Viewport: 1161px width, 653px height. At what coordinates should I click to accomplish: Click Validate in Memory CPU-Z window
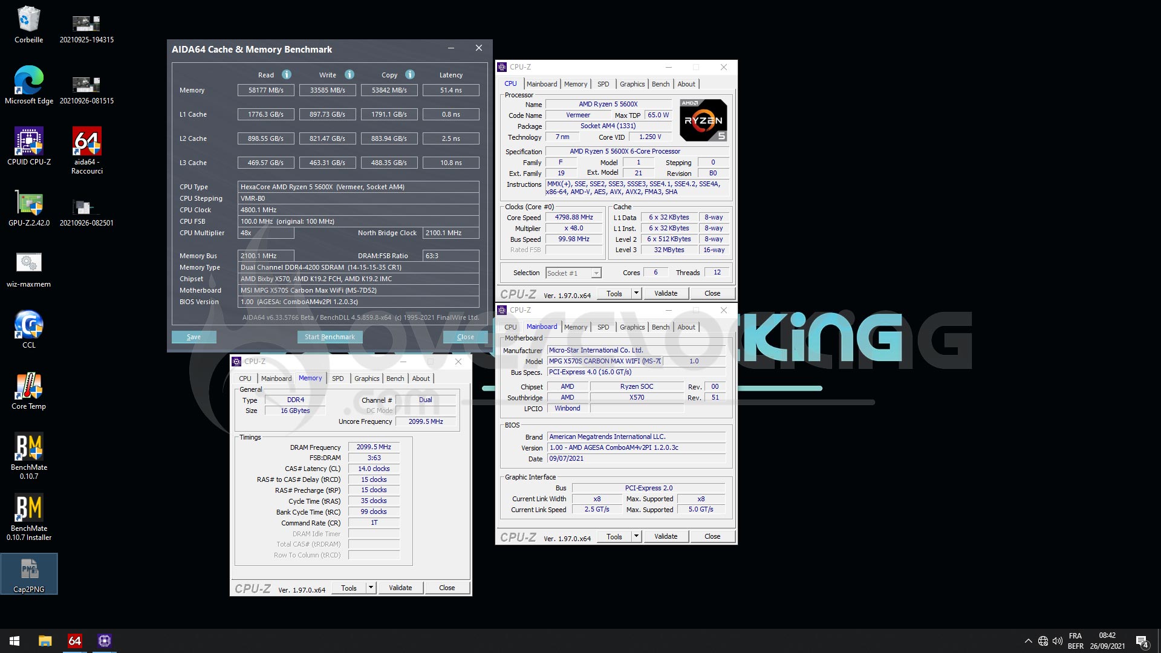[x=400, y=588]
